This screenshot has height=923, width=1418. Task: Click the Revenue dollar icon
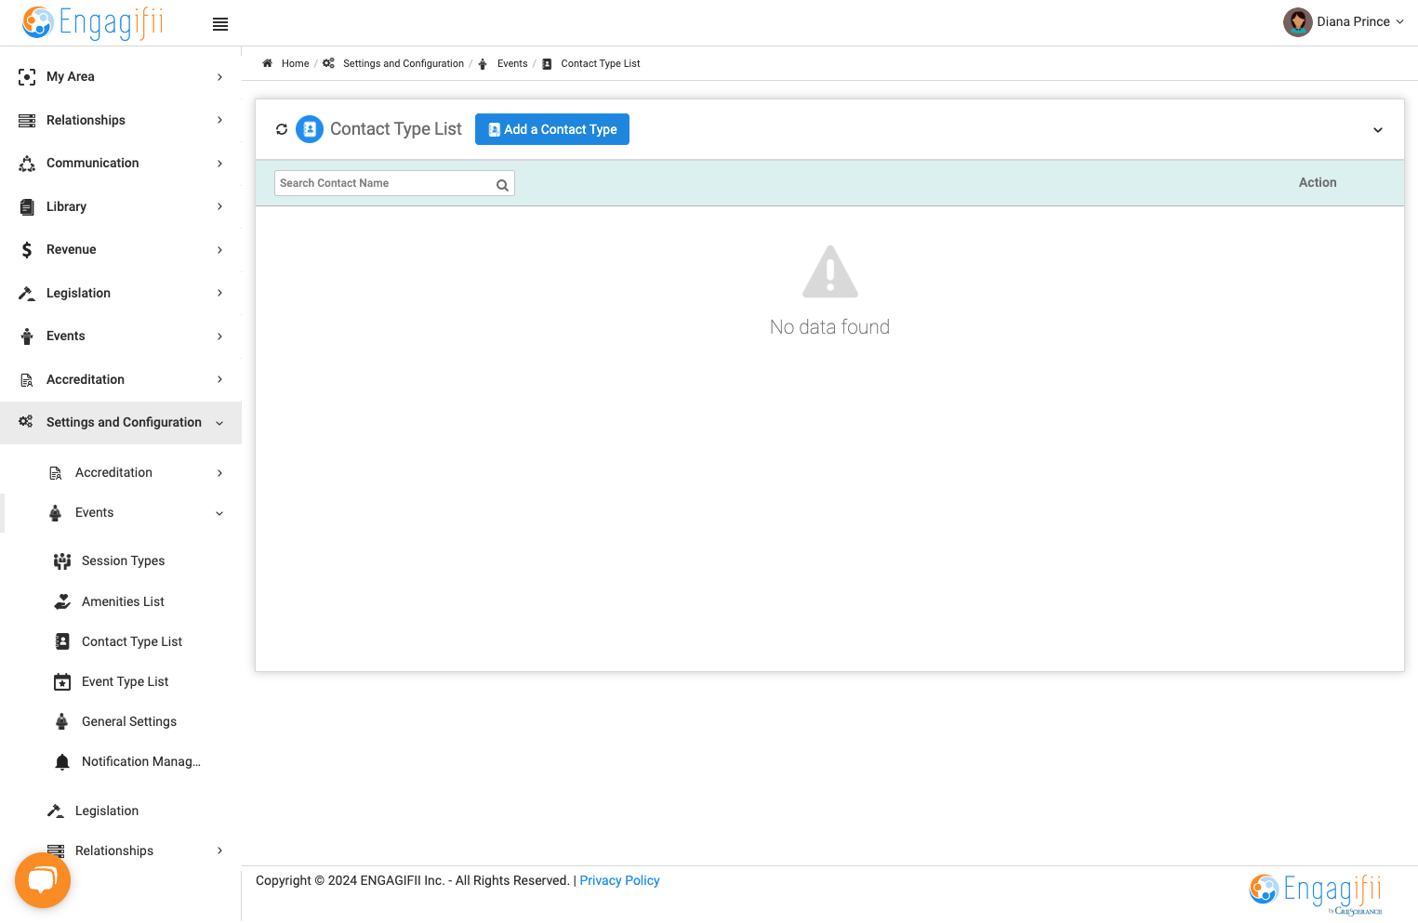click(x=27, y=250)
